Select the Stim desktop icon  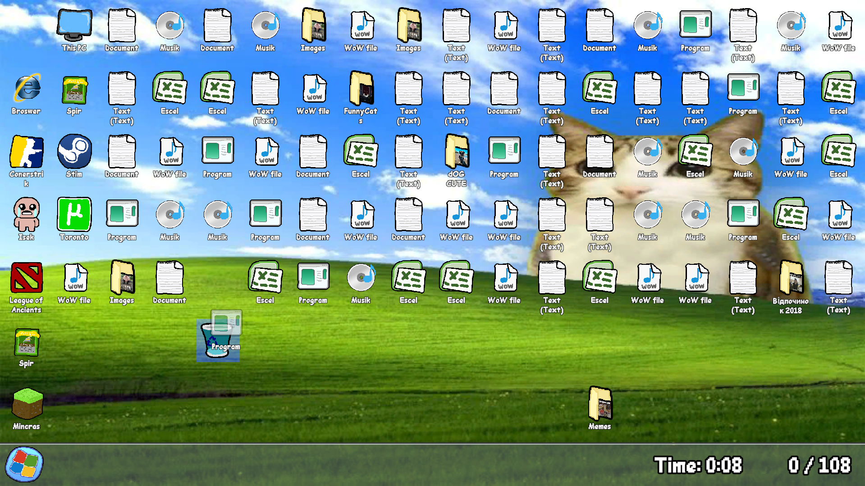74,156
